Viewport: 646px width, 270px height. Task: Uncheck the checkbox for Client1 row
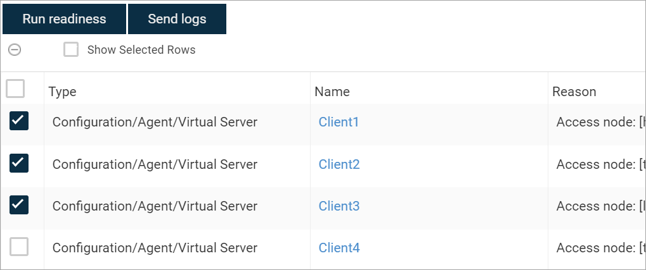(19, 121)
